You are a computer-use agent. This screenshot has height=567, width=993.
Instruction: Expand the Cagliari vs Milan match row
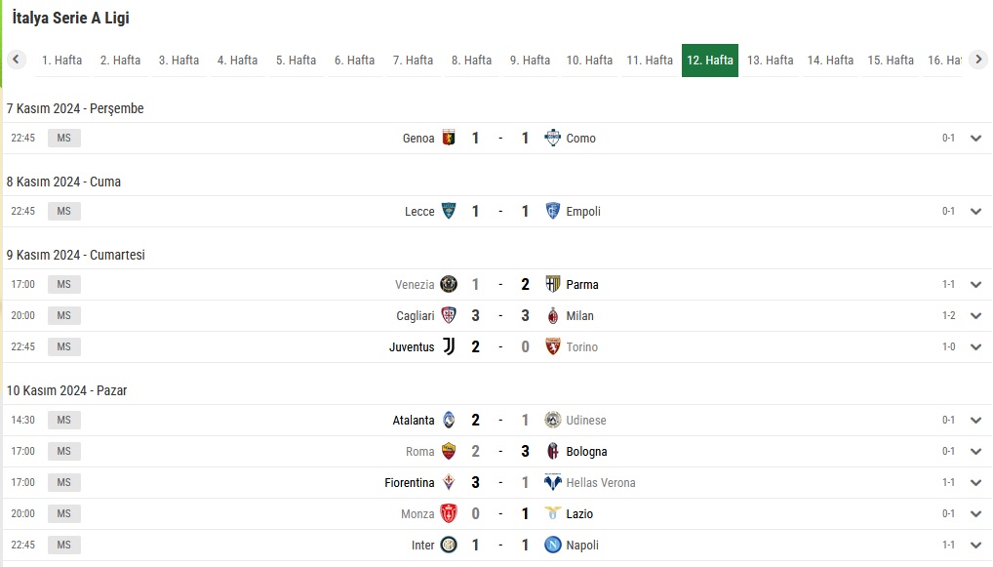click(975, 315)
